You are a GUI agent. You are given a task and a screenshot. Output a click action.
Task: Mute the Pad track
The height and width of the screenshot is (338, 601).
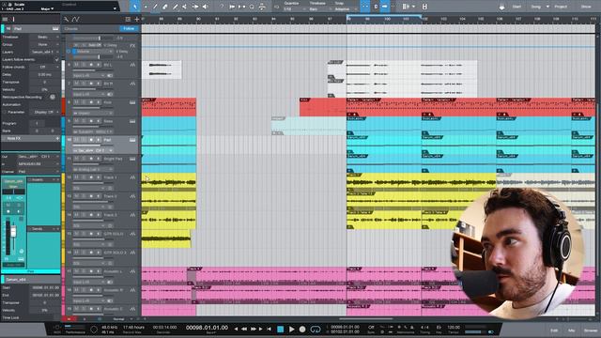click(76, 140)
